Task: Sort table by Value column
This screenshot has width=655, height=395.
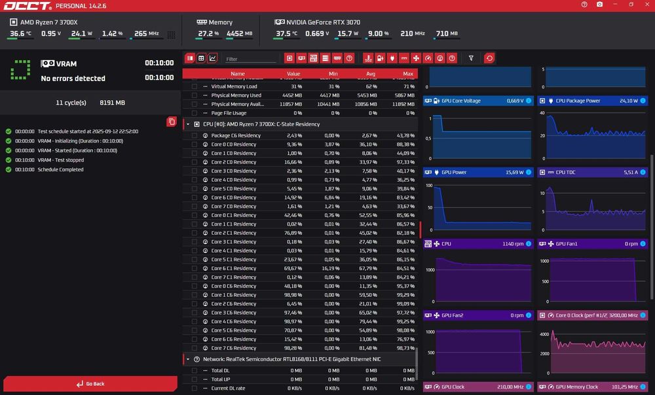Action: click(293, 74)
